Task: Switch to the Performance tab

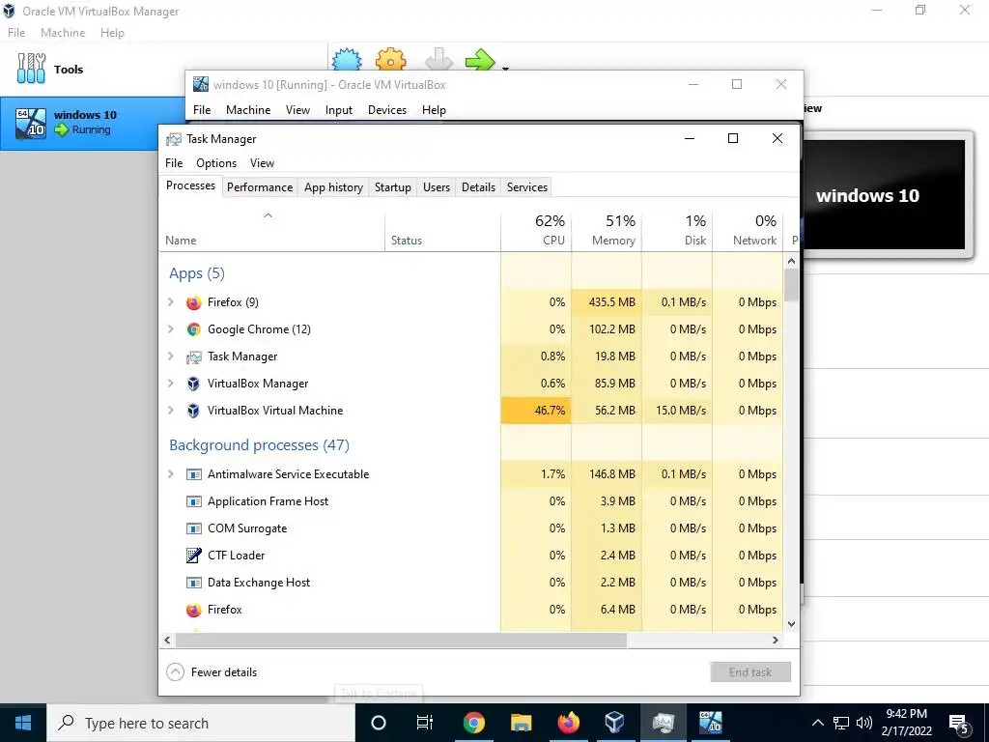Action: 260,187
